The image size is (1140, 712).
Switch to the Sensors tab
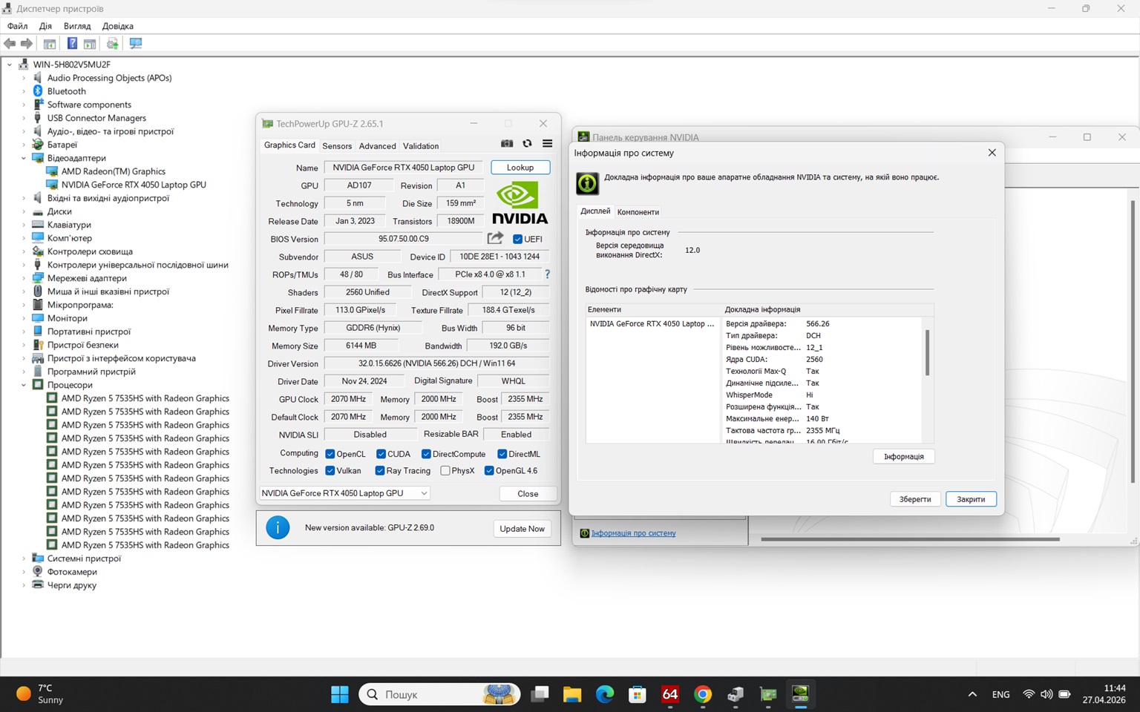(x=337, y=146)
